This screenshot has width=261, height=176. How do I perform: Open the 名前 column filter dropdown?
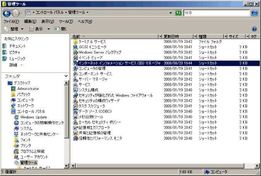pyautogui.click(x=160, y=36)
